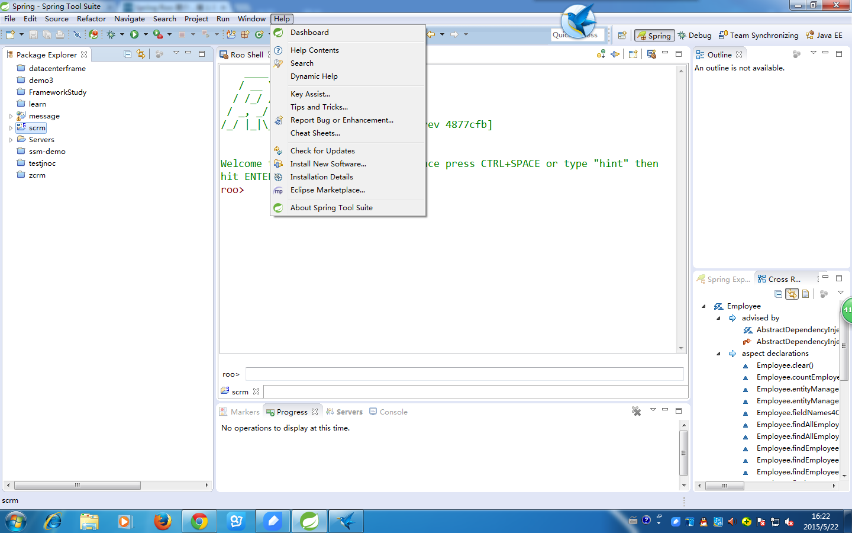This screenshot has height=533, width=852.
Task: Open Outline view menu triangle
Action: (813, 53)
